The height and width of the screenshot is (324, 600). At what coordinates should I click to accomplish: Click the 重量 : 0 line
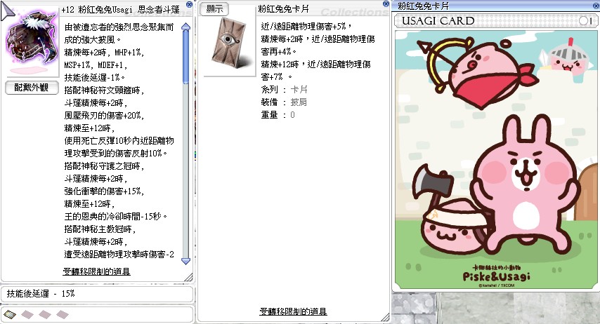tap(278, 114)
